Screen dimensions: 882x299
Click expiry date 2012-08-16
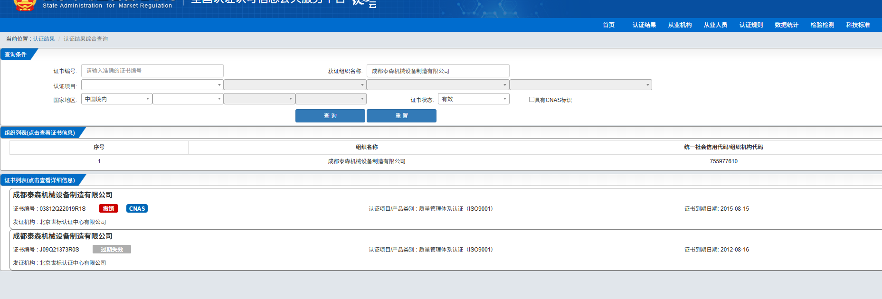click(734, 250)
